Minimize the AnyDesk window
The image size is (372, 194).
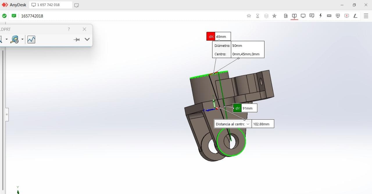click(x=342, y=5)
